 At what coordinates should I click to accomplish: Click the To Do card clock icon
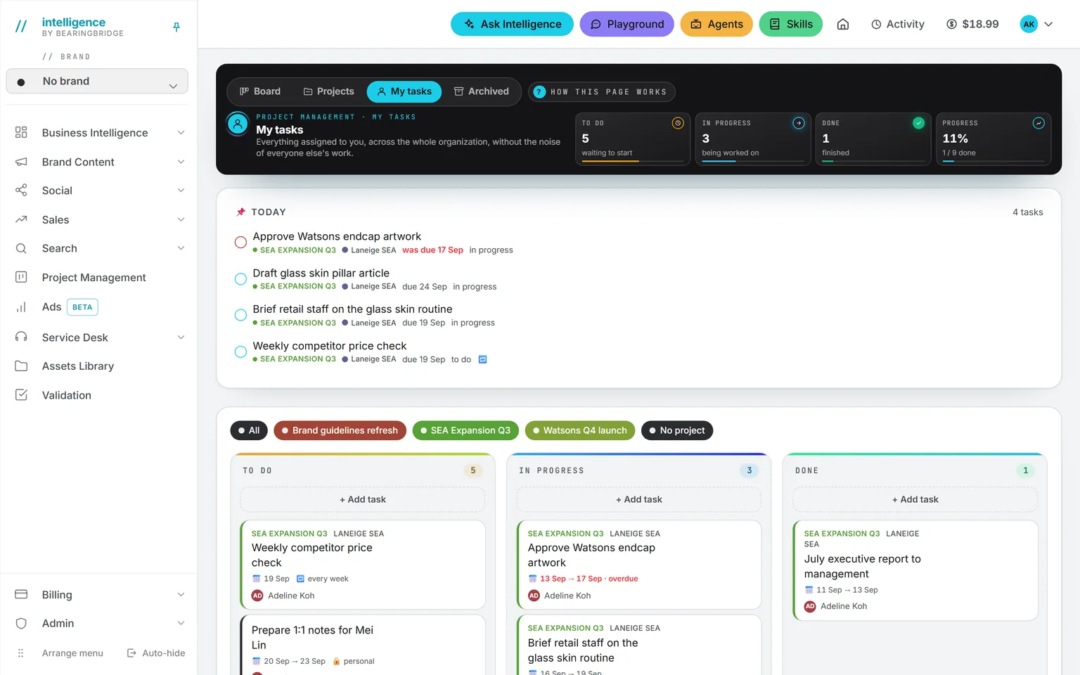coord(678,123)
